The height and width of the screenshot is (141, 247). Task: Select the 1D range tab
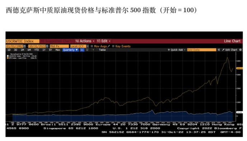[x=9, y=50]
